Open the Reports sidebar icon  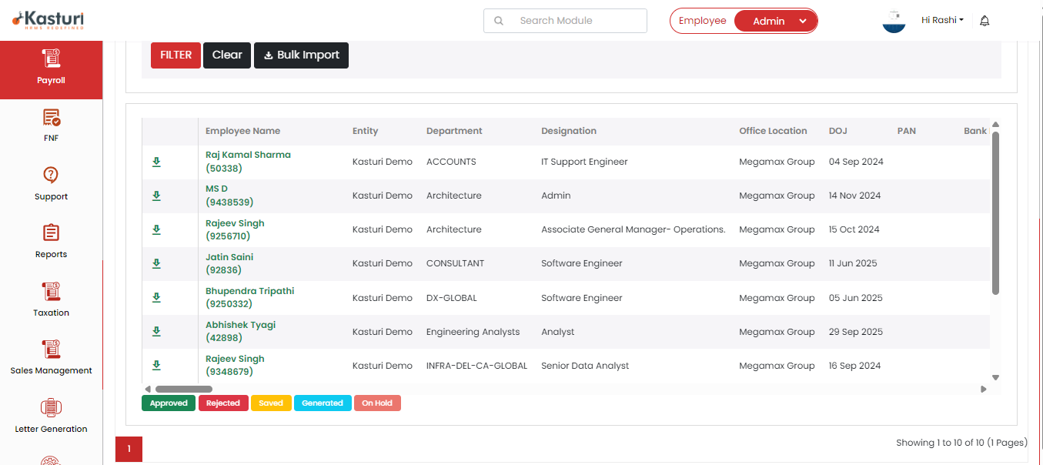tap(51, 233)
